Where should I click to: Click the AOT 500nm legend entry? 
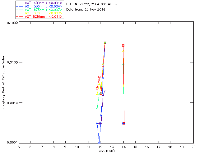click(x=39, y=6)
